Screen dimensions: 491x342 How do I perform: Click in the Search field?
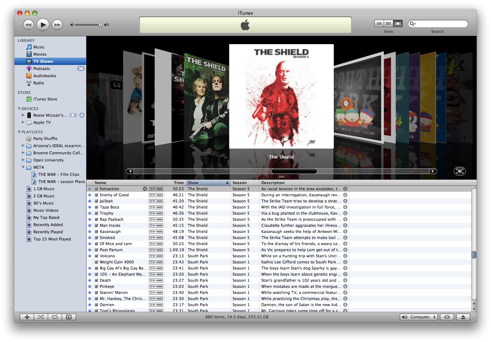pyautogui.click(x=438, y=24)
